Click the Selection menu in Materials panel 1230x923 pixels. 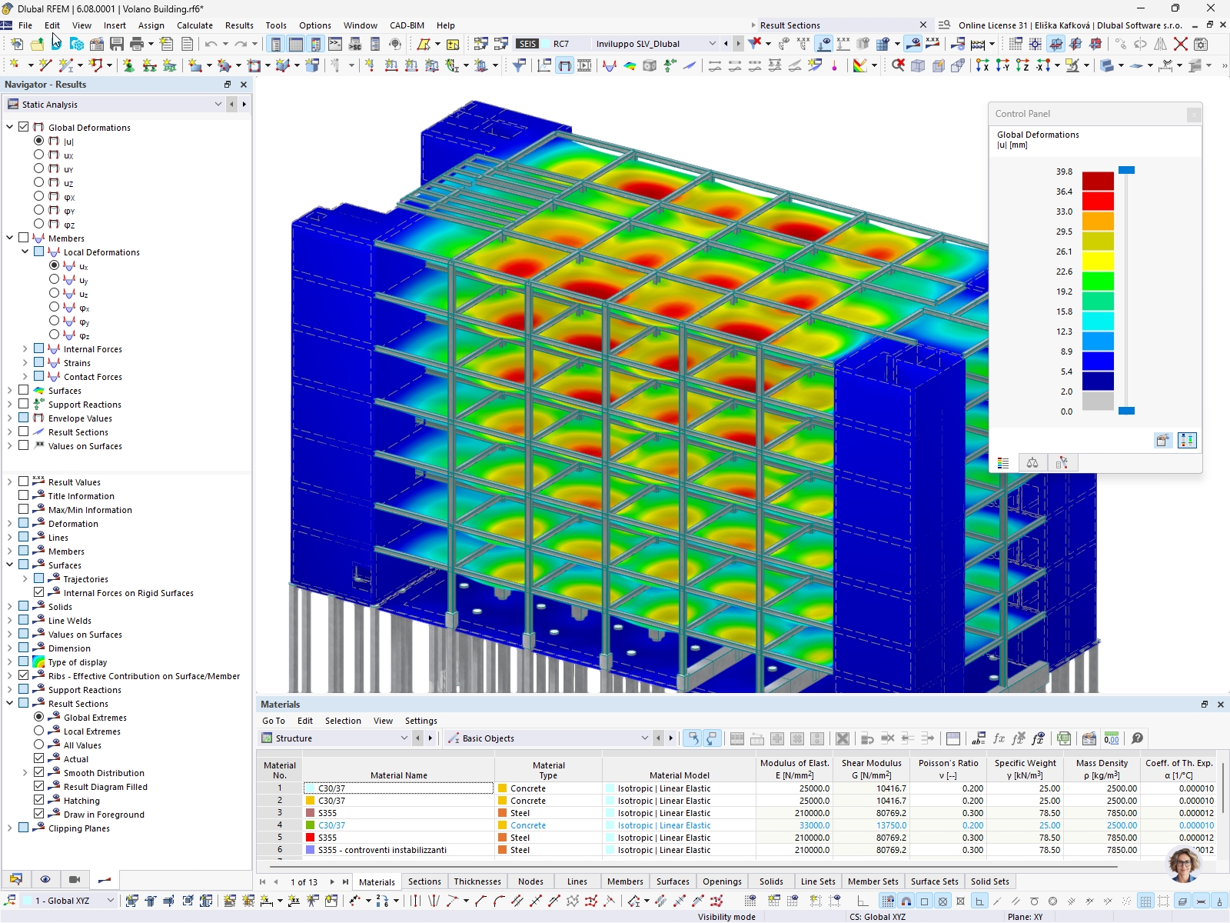tap(343, 721)
